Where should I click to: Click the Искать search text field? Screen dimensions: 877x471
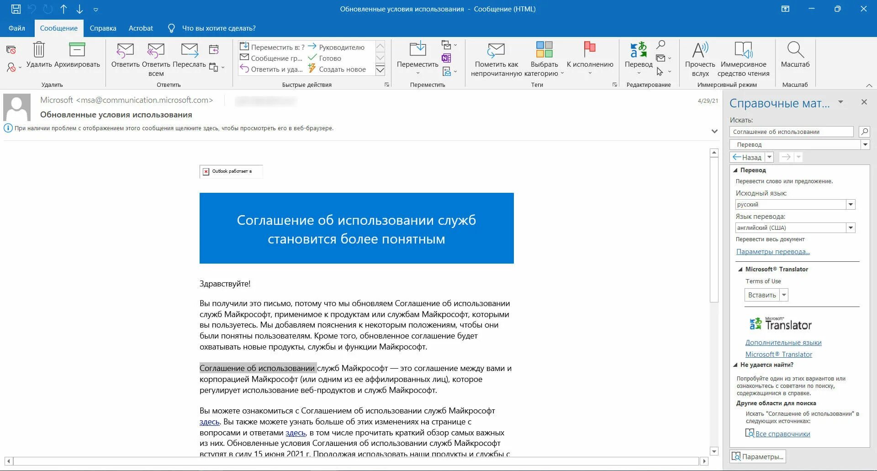(x=792, y=132)
